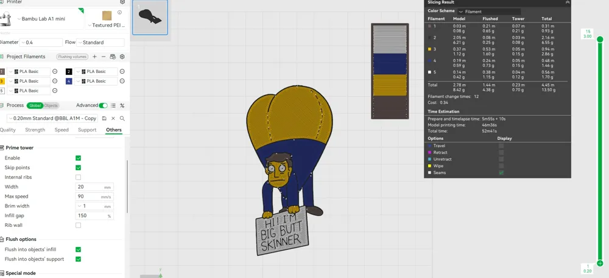
Task: Switch to Quality tab
Action: pos(8,130)
